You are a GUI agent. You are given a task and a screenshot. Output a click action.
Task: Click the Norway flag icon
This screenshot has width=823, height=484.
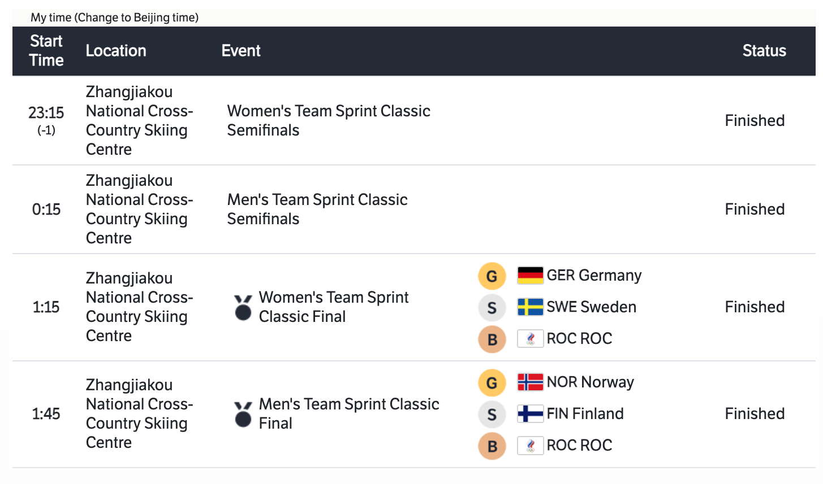[x=530, y=382]
